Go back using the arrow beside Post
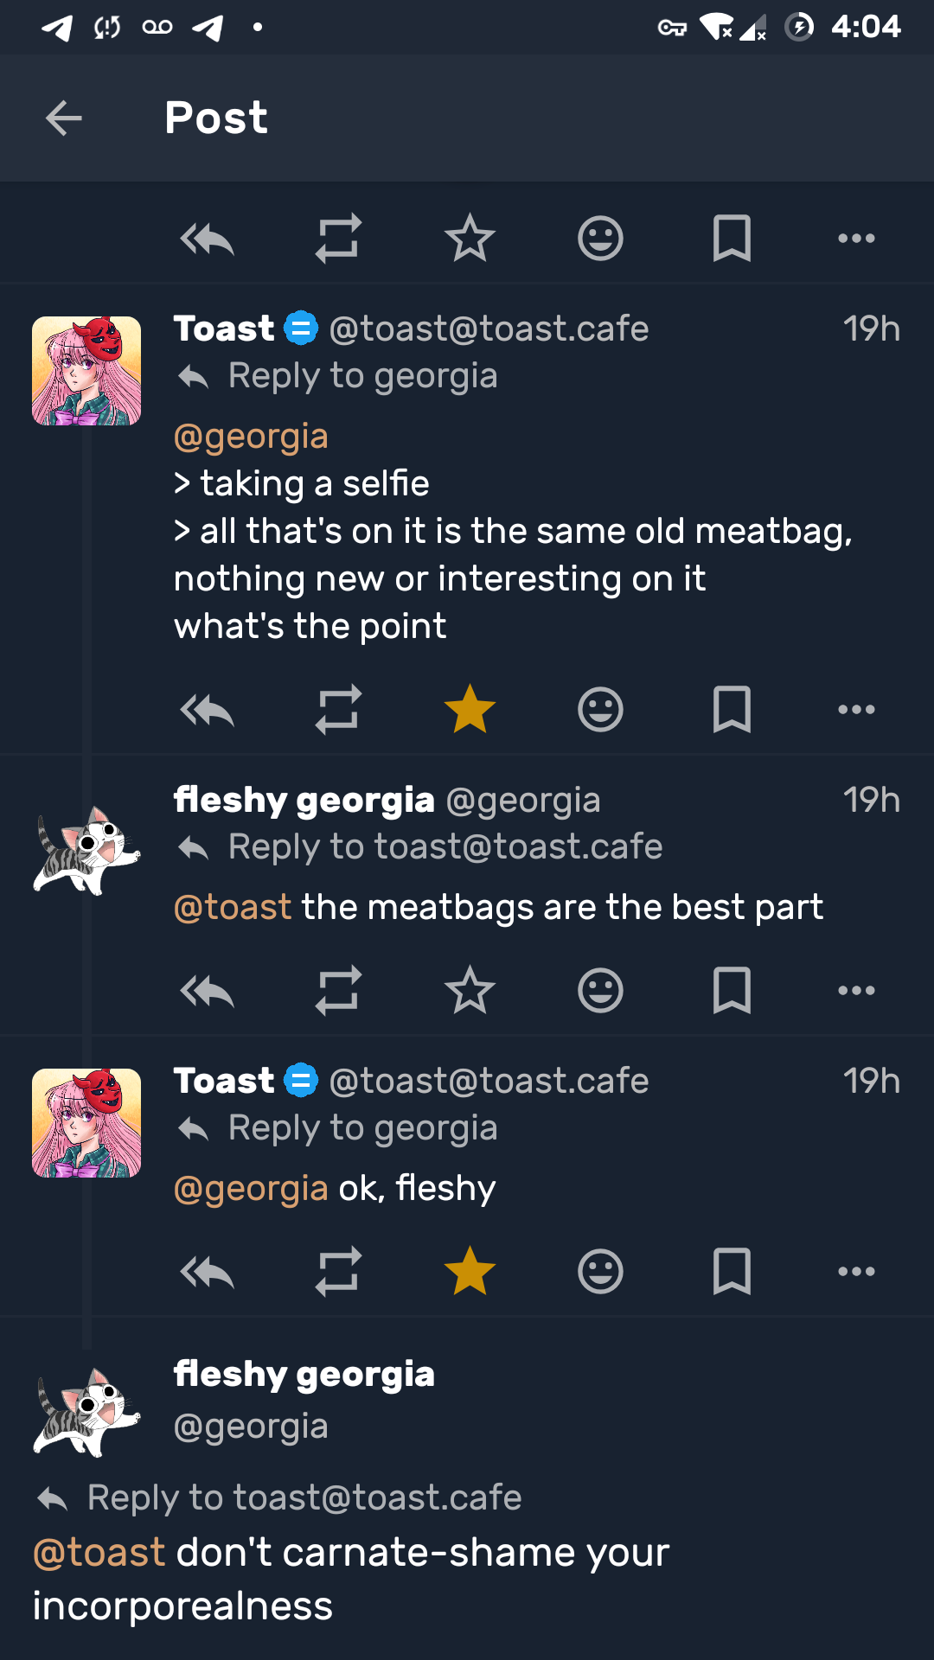This screenshot has height=1660, width=934. pyautogui.click(x=64, y=118)
